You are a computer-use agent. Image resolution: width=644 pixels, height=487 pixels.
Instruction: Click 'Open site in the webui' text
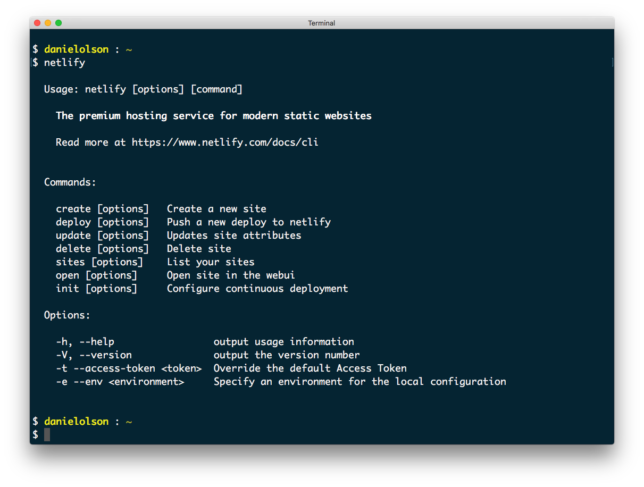point(231,275)
